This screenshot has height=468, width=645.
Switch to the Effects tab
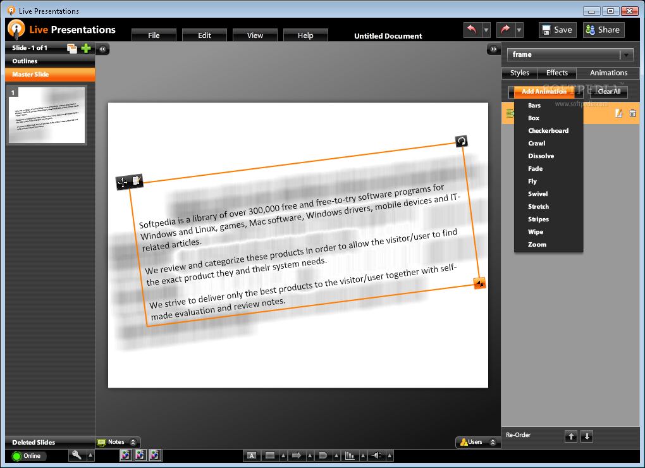click(x=557, y=73)
